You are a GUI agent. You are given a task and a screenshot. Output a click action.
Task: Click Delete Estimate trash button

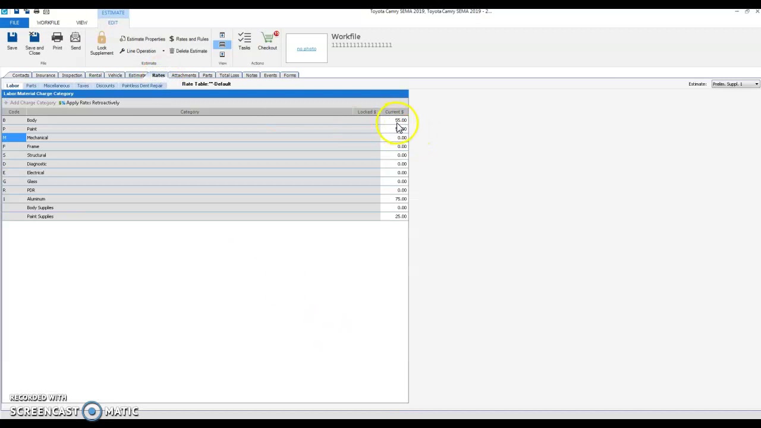188,51
